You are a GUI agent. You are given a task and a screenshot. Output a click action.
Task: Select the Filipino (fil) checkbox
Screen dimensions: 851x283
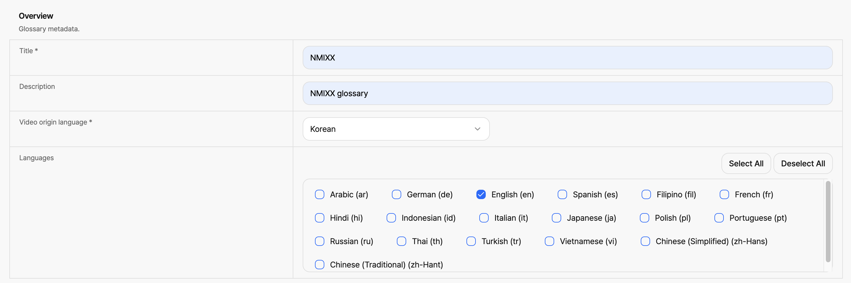[x=646, y=194]
